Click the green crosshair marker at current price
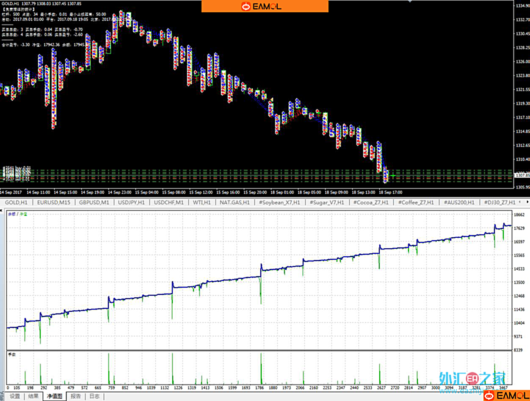The image size is (530, 401). click(393, 175)
